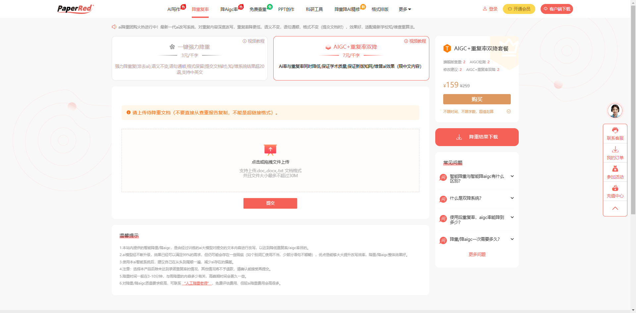Viewport: 636px width, 313px height.
Task: Open 参加活动 from the floating sidebar
Action: pyautogui.click(x=615, y=172)
